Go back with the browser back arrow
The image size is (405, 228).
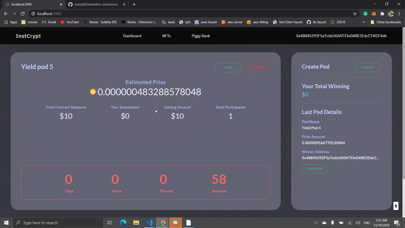6,14
